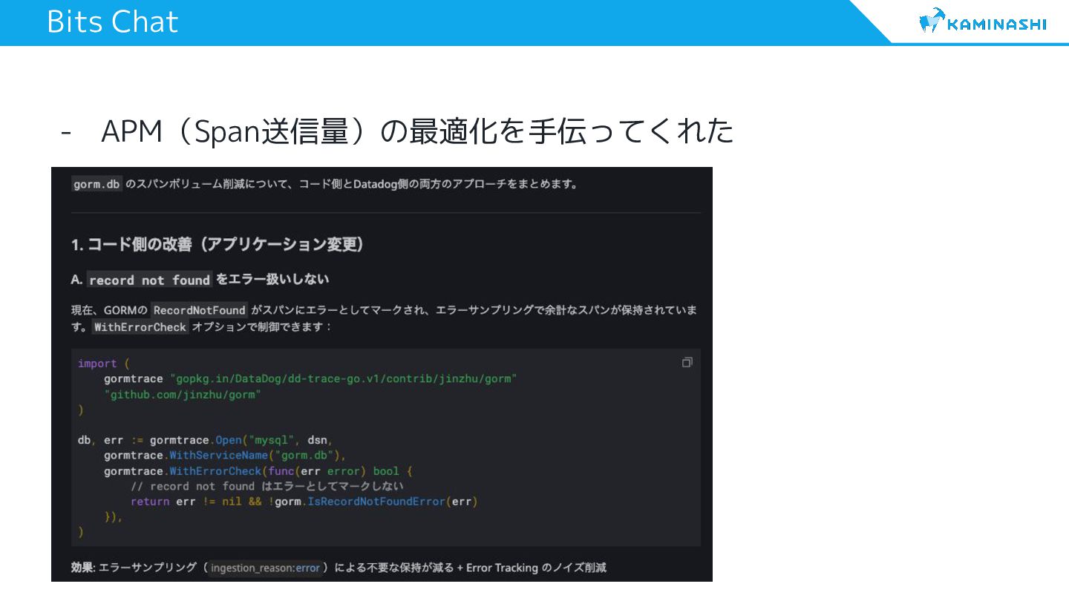Image resolution: width=1069 pixels, height=601 pixels.
Task: Click the "gormtrace.WithServiceName("gorm.db")" code line
Action: (x=225, y=456)
